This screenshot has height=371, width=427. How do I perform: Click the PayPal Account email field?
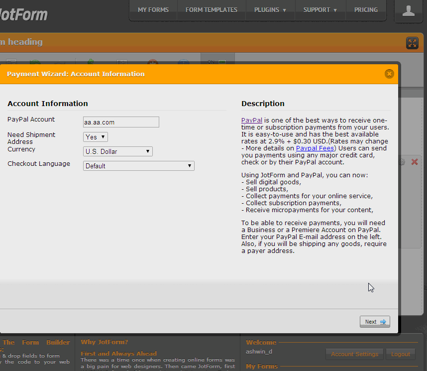point(121,122)
